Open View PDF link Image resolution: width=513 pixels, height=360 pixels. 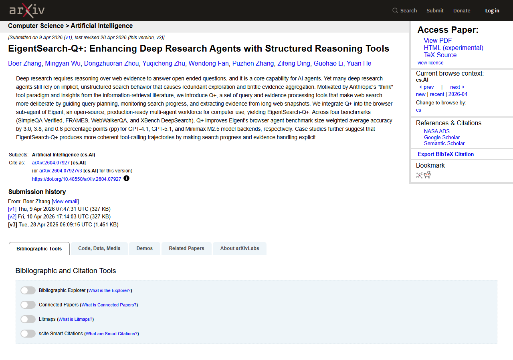[x=438, y=40]
